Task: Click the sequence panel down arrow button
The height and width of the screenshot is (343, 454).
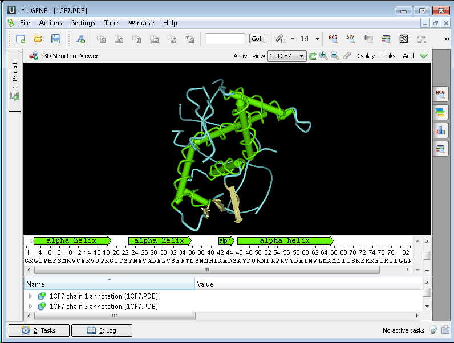Action: [427, 271]
